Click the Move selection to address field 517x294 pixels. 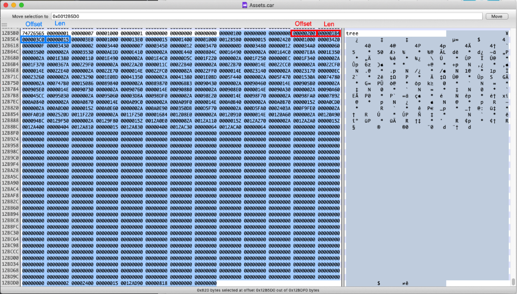coord(266,16)
